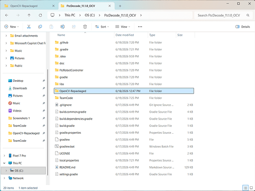
Task: Open Music pinned sidebar item
Action: tap(16, 103)
